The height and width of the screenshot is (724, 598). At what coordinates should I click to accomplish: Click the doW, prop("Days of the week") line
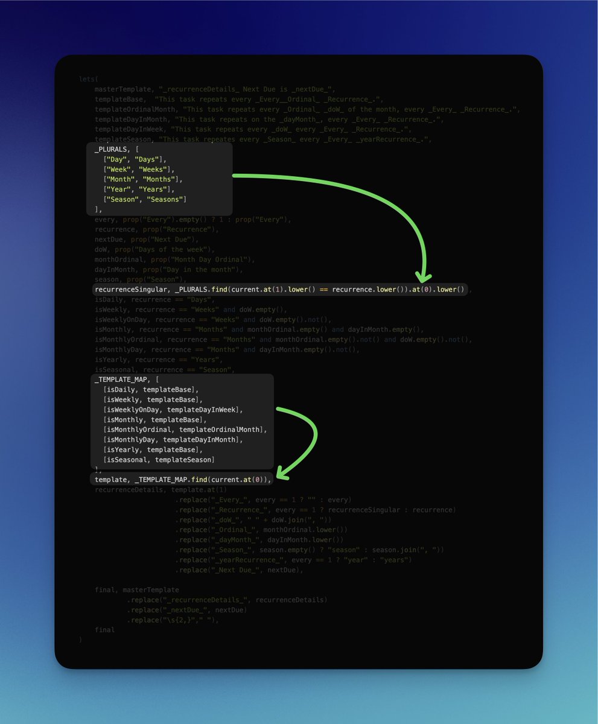coord(154,249)
